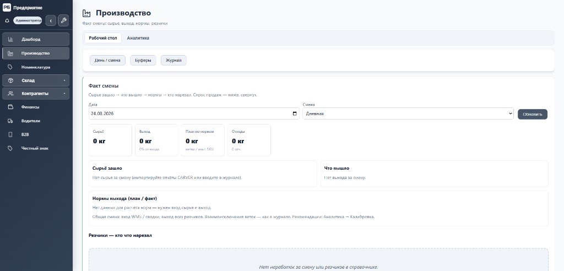
Task: Click Резчики — кто что нарезал heading
Action: point(120,235)
